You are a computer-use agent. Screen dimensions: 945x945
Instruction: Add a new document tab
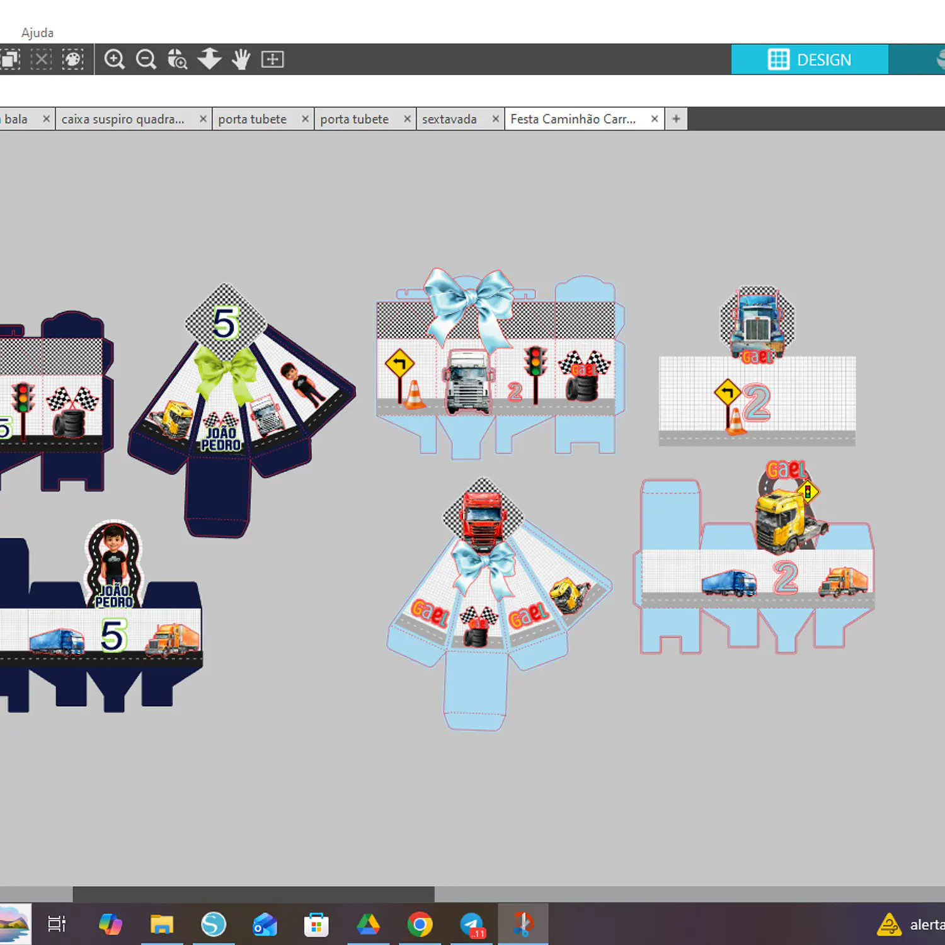point(676,118)
